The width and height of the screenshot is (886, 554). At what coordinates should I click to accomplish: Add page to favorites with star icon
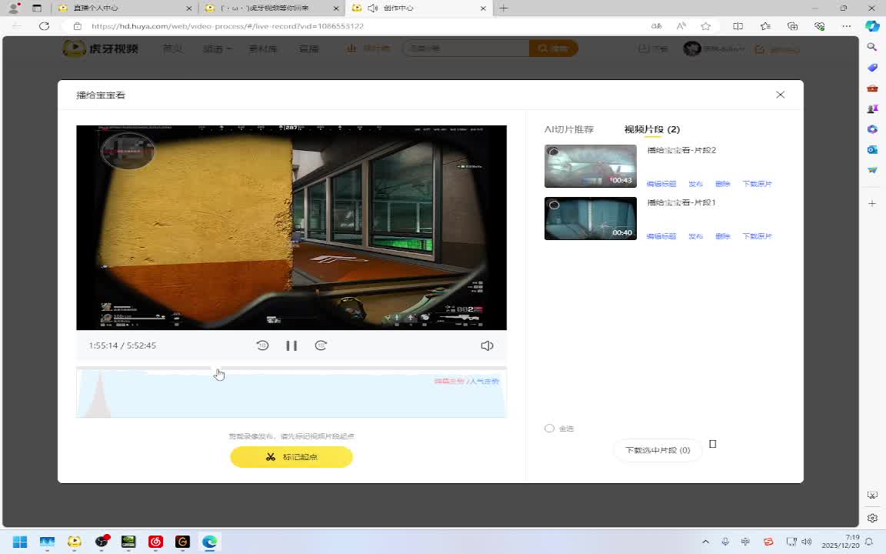pyautogui.click(x=705, y=26)
